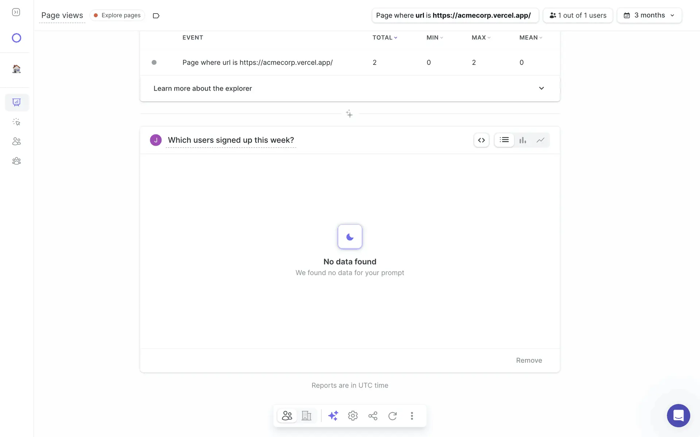Viewport: 700px width, 437px height.
Task: Open the 3 months date range dropdown
Action: pyautogui.click(x=649, y=15)
